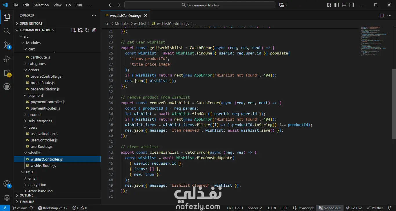Create a new file in E-COMMERCE_NODEJS
Screen dimensions: 396x211
73,30
